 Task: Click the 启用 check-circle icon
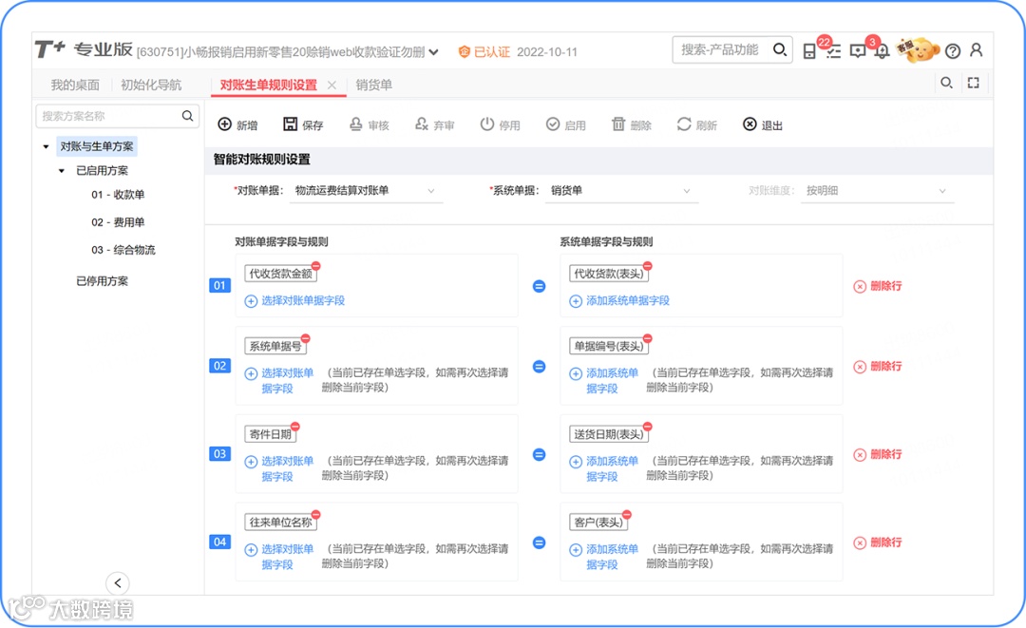(x=553, y=124)
